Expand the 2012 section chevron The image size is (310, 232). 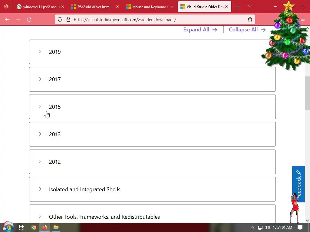click(40, 162)
